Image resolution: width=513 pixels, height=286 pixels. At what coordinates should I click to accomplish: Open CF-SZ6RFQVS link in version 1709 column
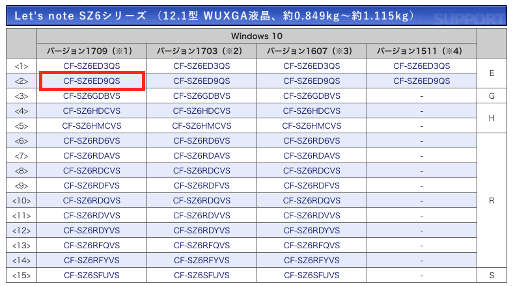(92, 246)
